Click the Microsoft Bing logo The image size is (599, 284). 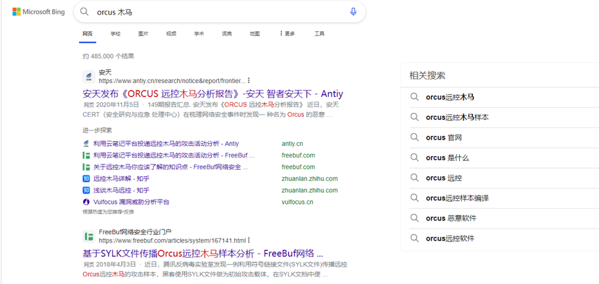[x=39, y=12]
